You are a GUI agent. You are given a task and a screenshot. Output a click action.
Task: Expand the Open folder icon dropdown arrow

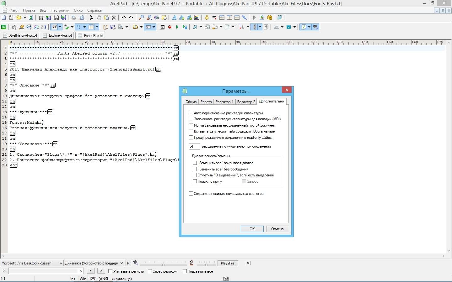pos(25,18)
